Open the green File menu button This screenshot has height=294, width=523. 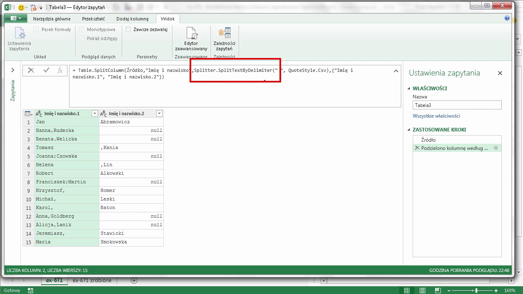pyautogui.click(x=16, y=18)
